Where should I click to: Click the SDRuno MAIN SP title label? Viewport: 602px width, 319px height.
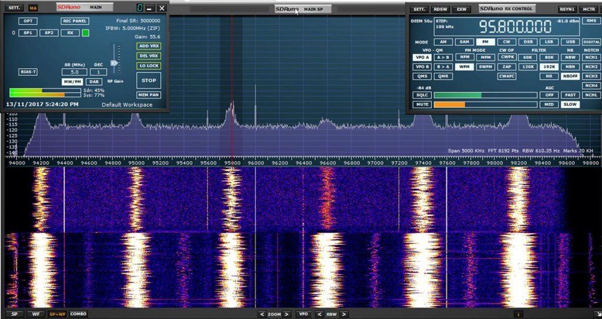pyautogui.click(x=303, y=9)
